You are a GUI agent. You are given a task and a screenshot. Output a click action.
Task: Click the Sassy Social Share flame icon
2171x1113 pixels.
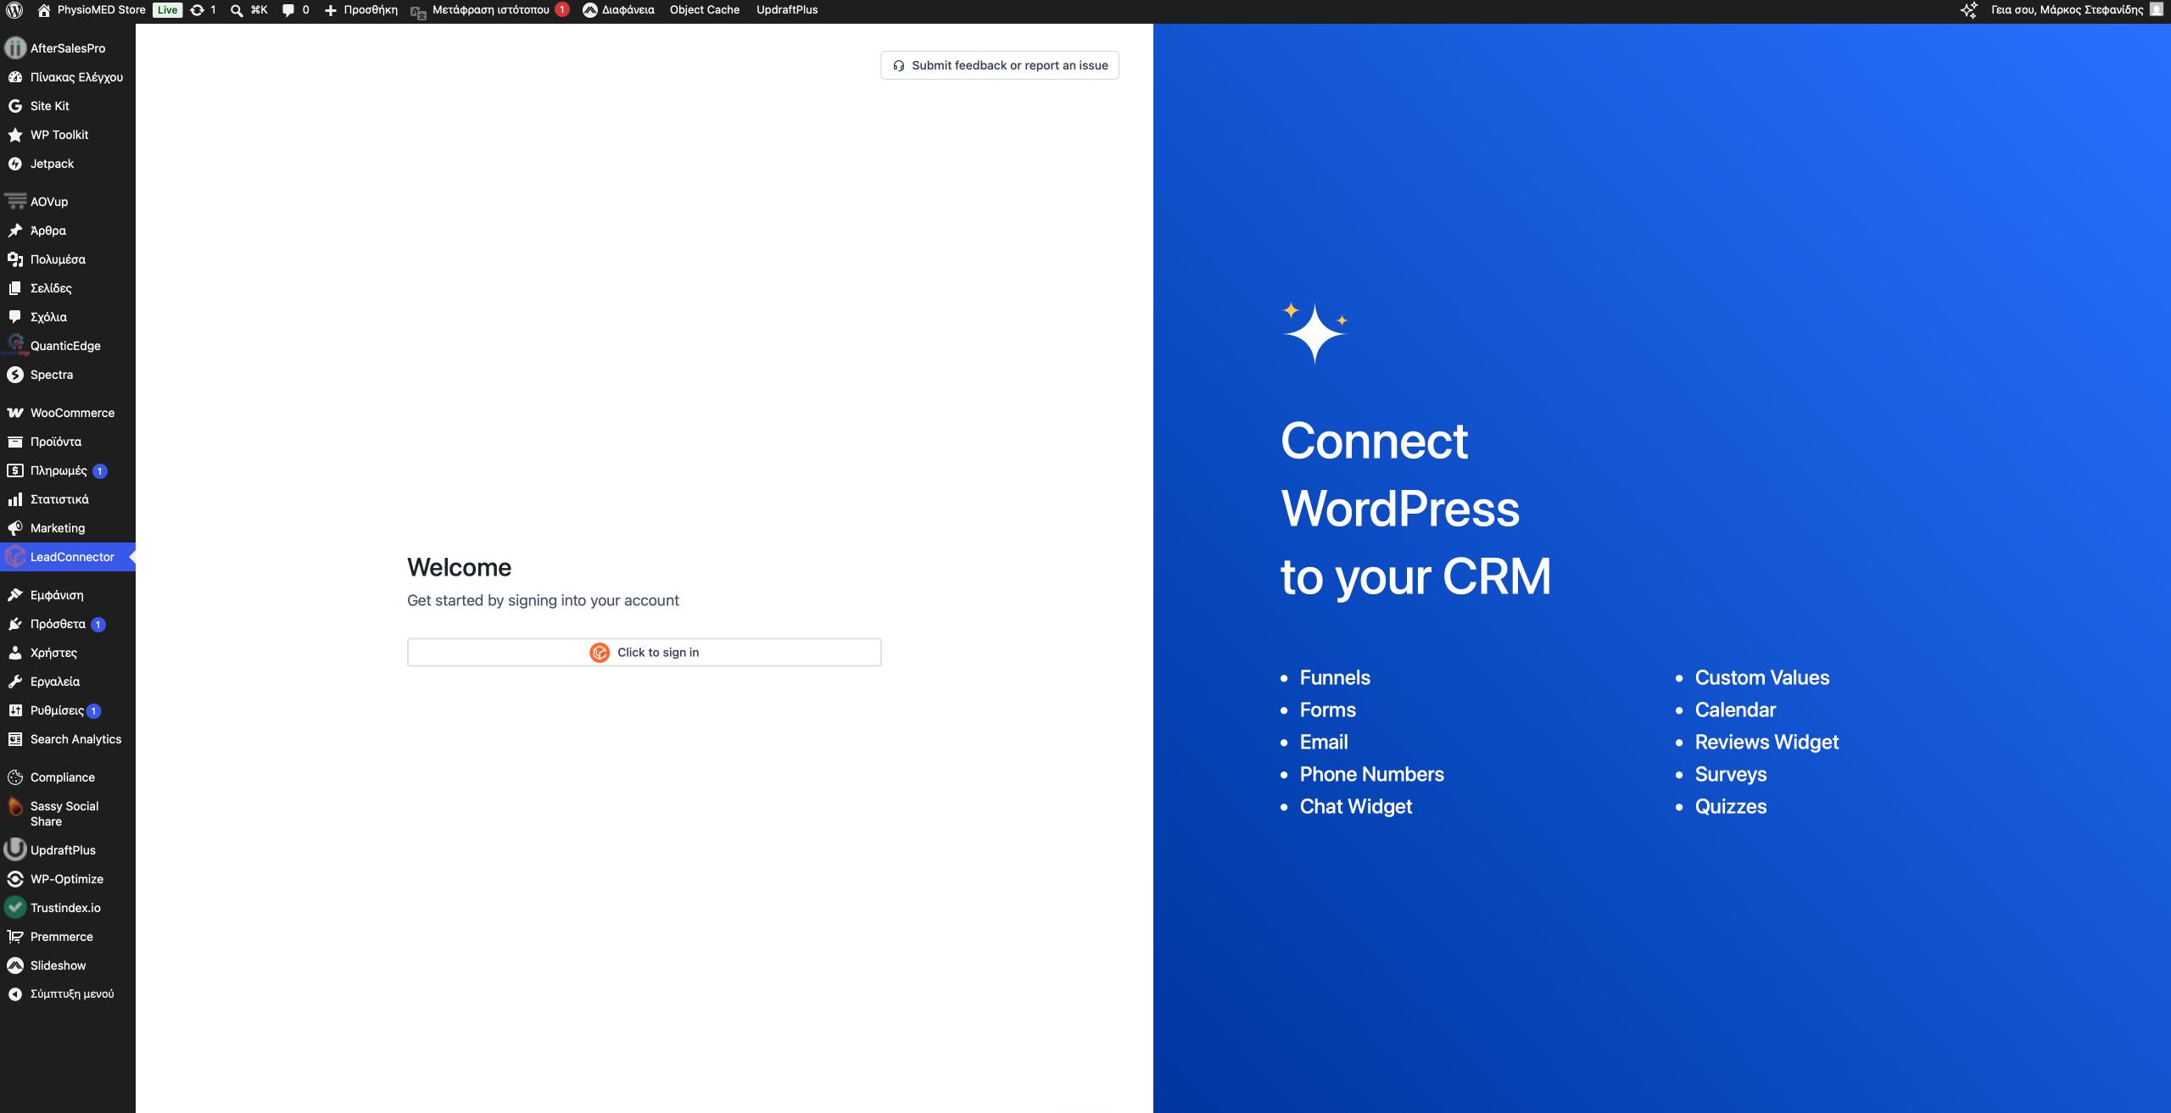tap(15, 806)
